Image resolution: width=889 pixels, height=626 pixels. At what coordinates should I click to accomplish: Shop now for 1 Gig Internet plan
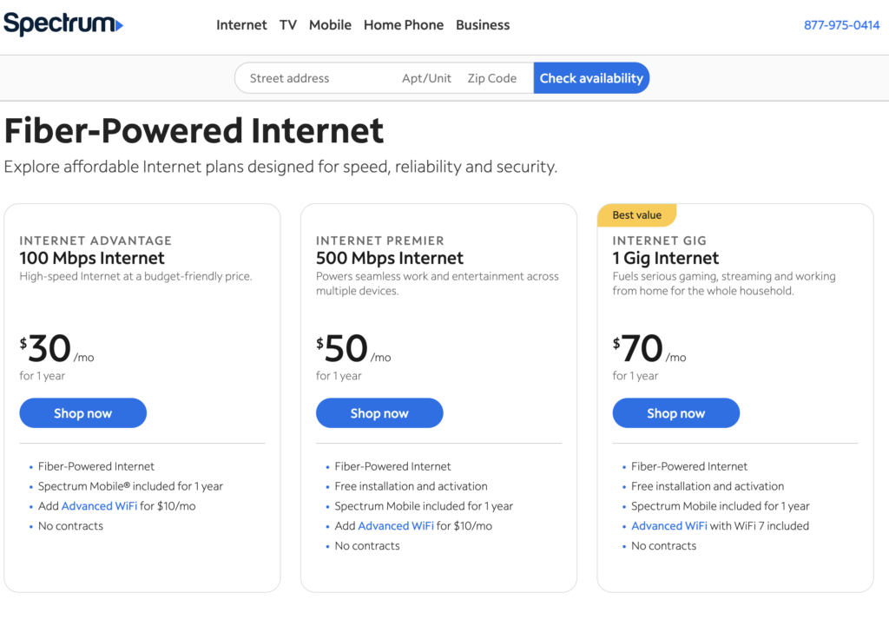point(675,413)
